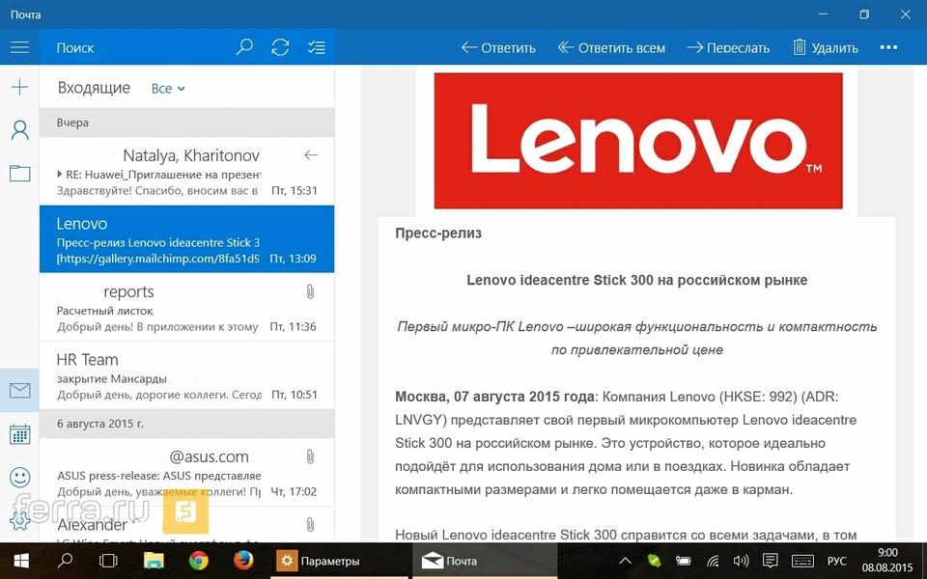The image size is (927, 579).
Task: Click the Пресс-релиз heading in email
Action: (x=438, y=234)
